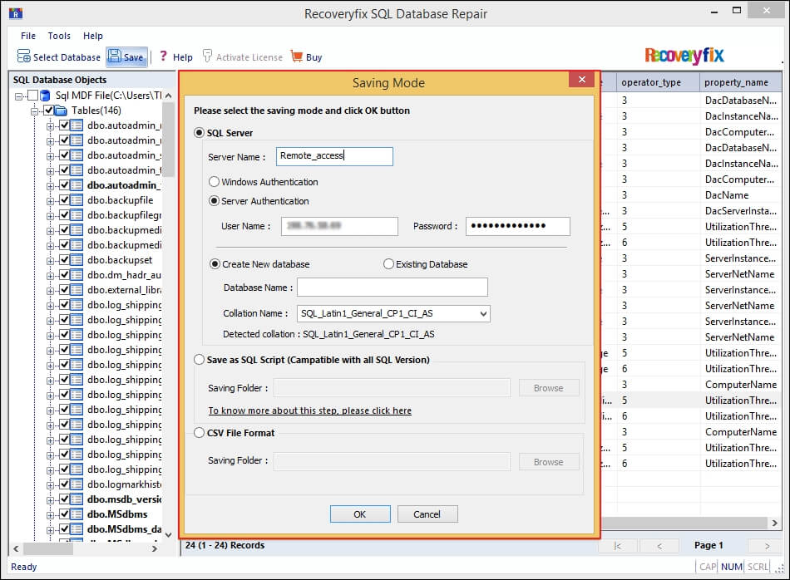Toggle the Sql MDF File root checkbox
This screenshot has width=790, height=580.
tap(33, 96)
